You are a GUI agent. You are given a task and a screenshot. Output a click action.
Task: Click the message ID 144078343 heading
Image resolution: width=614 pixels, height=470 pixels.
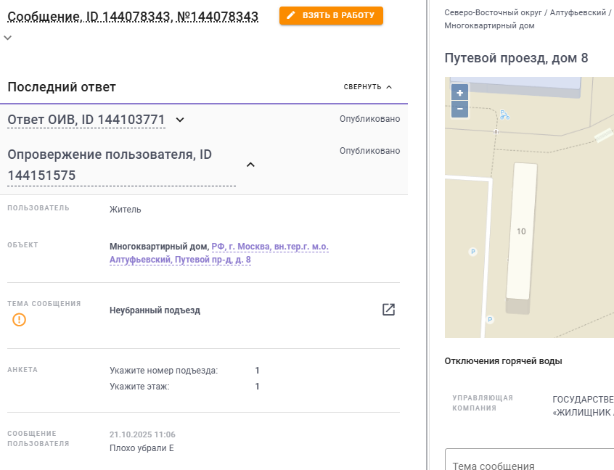point(133,16)
